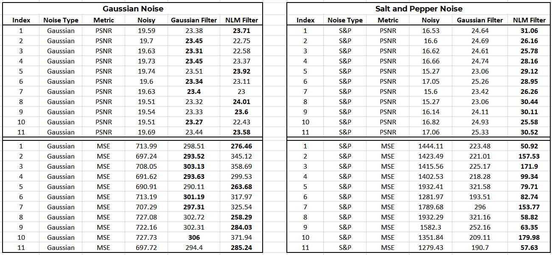This screenshot has height=255, width=552.
Task: Select "NLM Filter" header in Gaussian Noise table
Action: coord(241,20)
